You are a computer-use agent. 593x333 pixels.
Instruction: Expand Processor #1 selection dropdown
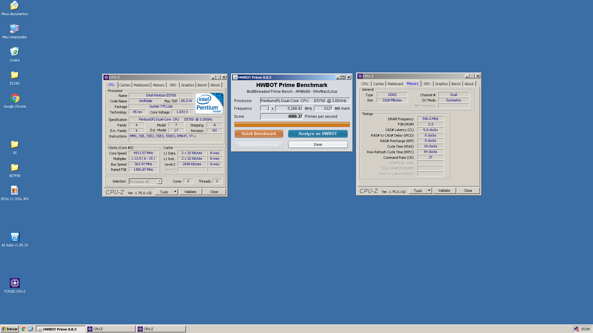point(159,182)
